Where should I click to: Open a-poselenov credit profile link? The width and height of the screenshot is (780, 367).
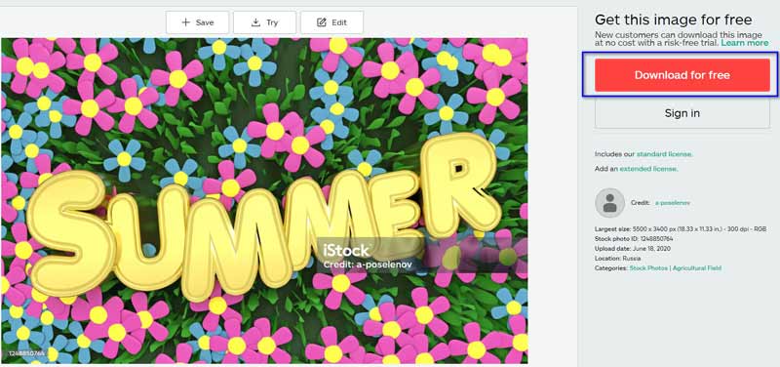click(673, 203)
